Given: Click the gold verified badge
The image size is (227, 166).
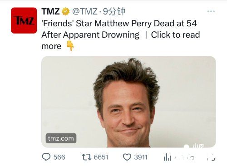Looking at the screenshot, I should [x=65, y=11].
